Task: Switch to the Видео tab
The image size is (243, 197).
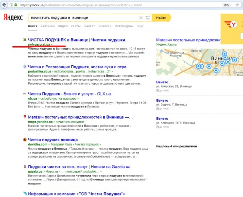Action: tap(63, 26)
